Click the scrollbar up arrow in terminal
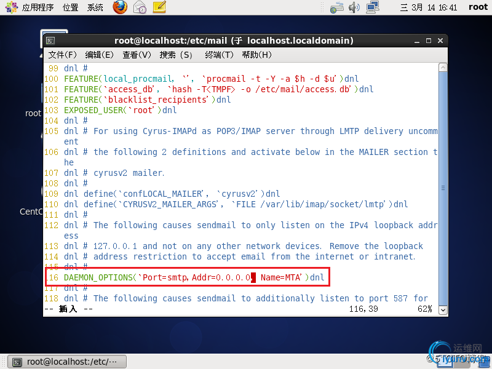492x369 pixels. pos(443,68)
